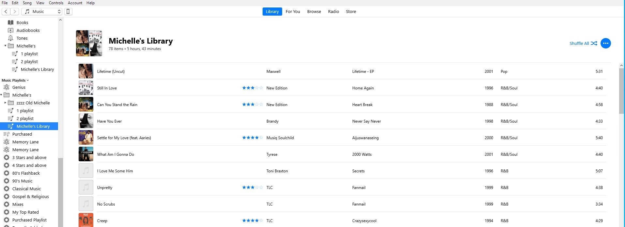
Task: Switch to the Store tab
Action: click(351, 11)
